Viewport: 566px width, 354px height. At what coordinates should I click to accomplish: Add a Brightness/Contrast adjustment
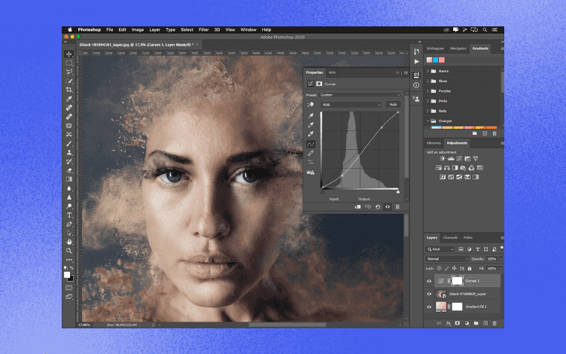(x=443, y=159)
